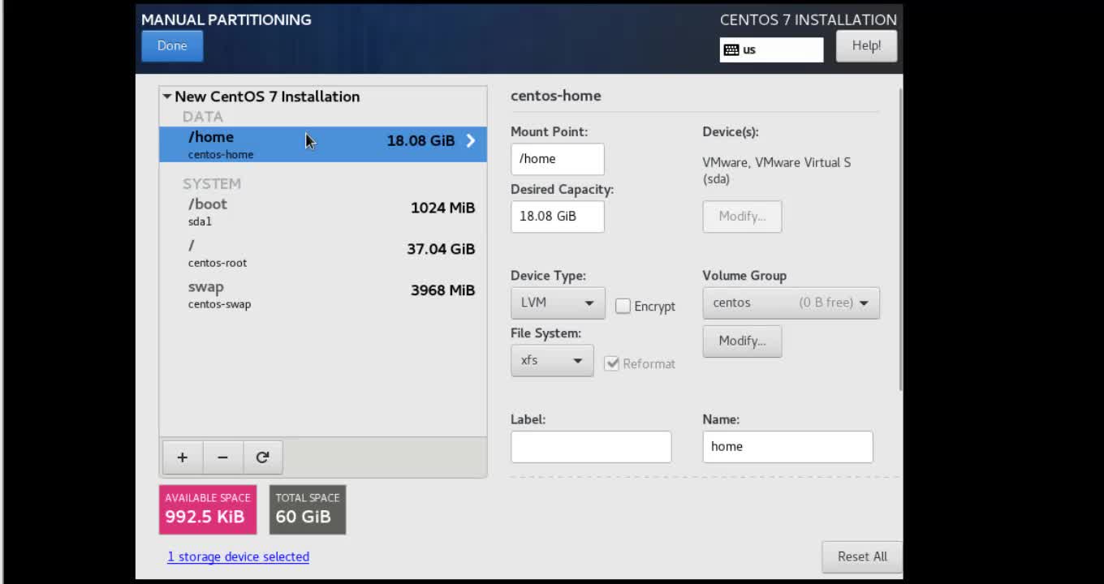Screen dimensions: 1104x584
Task: Select the / centos-root partition
Action: coord(323,252)
